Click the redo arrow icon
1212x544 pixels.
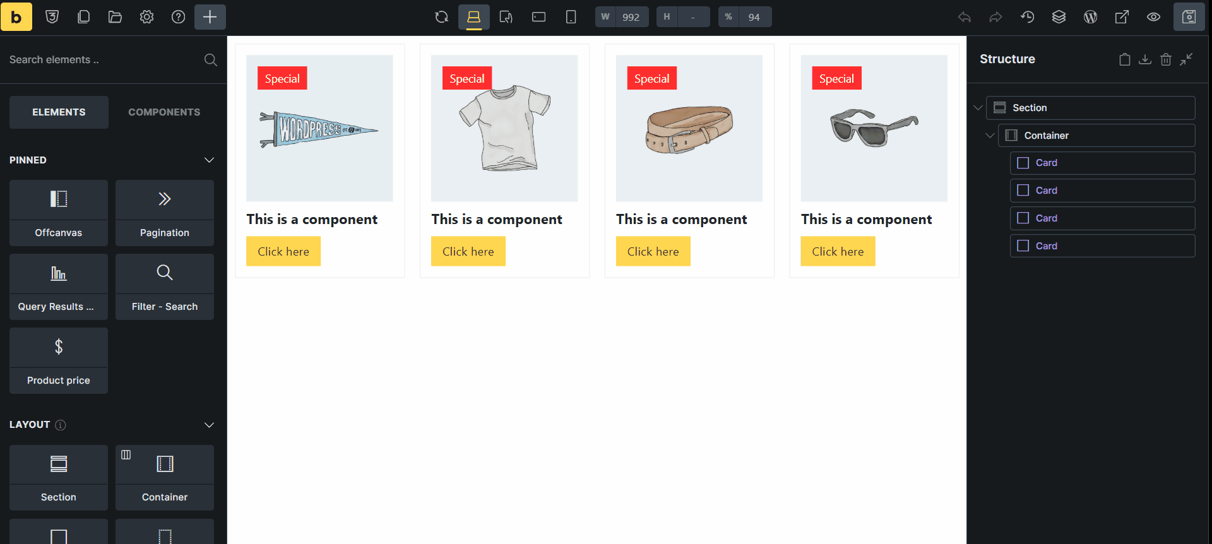click(x=995, y=17)
